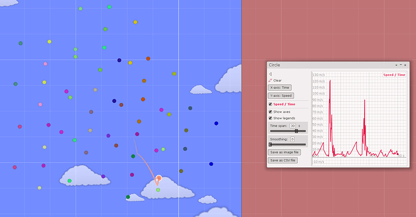
Task: Click Save as CSV file button
Action: click(x=283, y=160)
